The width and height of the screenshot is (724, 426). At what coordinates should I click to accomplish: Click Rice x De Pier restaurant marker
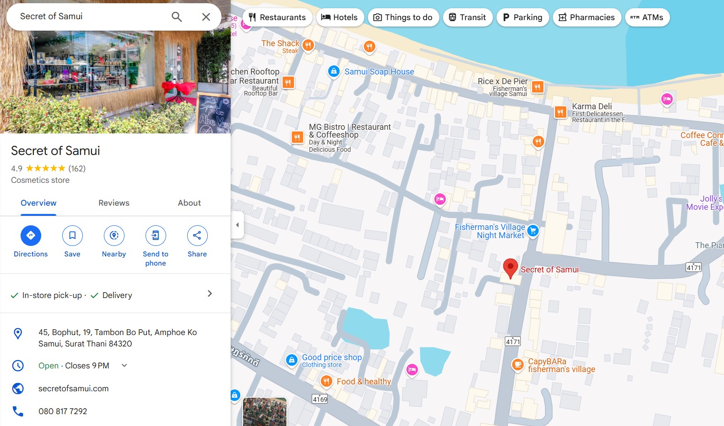(538, 87)
